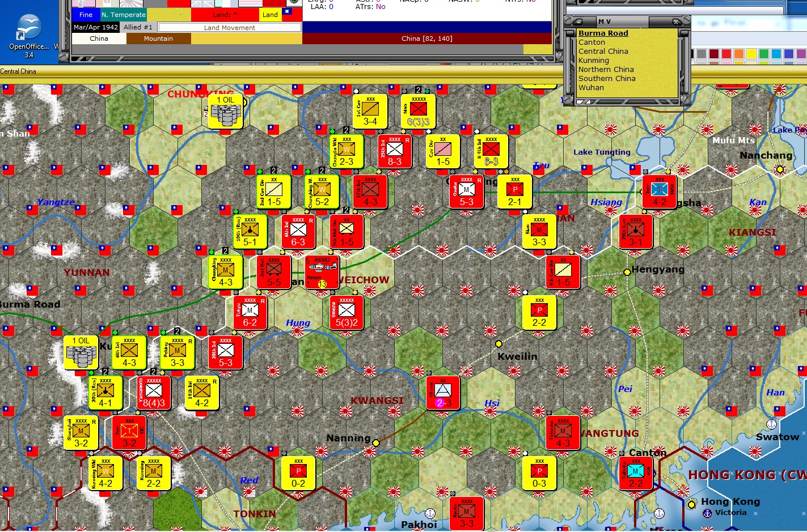Select the 25th Inf 8-3 red counter

(x=395, y=151)
